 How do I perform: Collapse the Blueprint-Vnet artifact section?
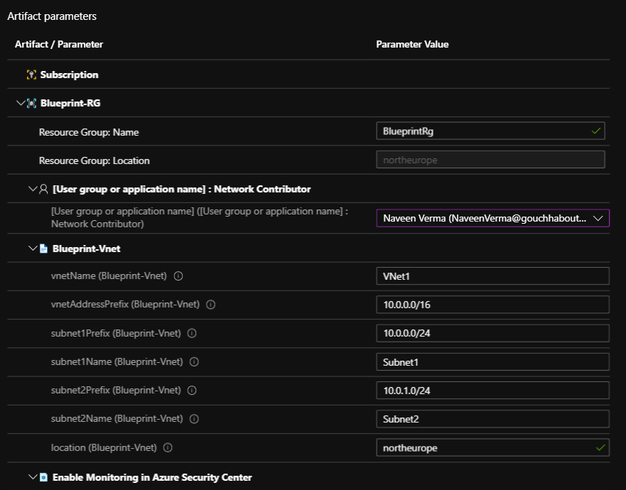pos(32,249)
